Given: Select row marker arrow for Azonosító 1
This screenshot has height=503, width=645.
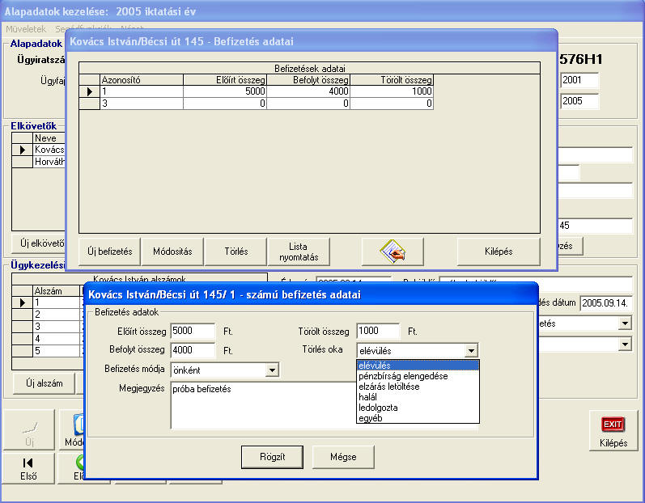Looking at the screenshot, I should 90,91.
